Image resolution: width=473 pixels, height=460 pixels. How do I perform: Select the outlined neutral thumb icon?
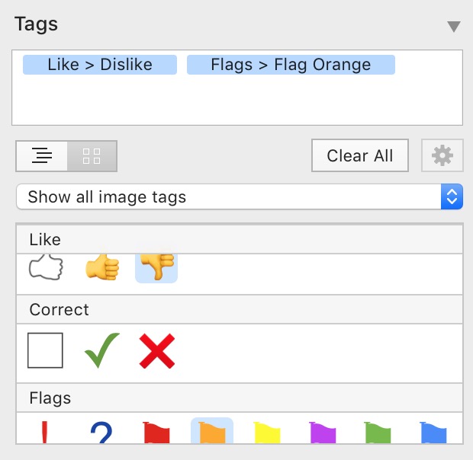tap(46, 267)
